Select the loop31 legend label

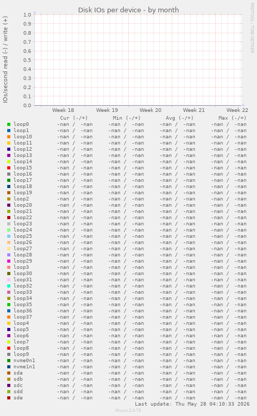(x=23, y=280)
